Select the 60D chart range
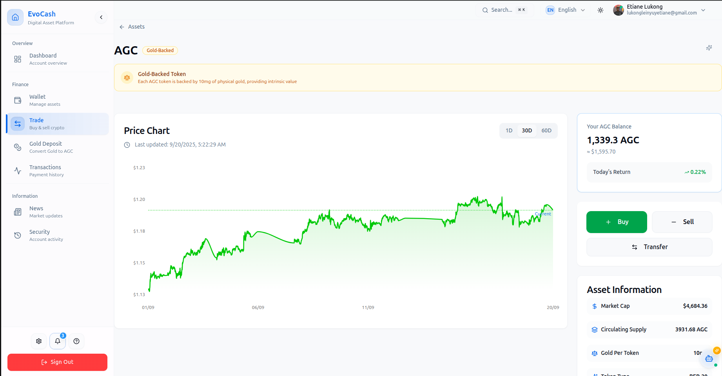Viewport: 722px width, 376px height. pyautogui.click(x=546, y=131)
